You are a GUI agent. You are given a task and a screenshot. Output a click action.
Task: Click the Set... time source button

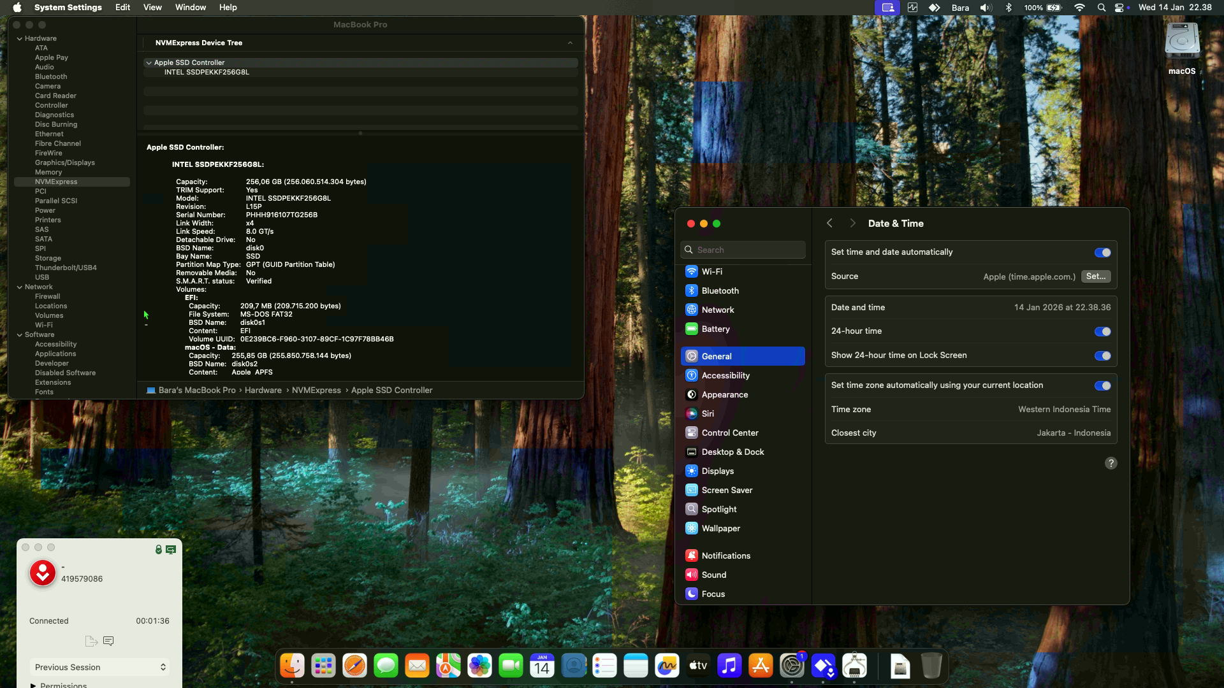tap(1095, 276)
